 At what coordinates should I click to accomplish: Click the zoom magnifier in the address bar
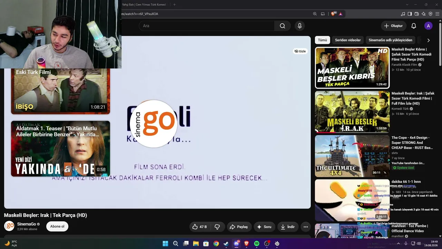[315, 14]
